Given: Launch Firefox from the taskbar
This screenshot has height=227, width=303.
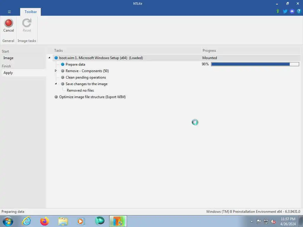Looking at the screenshot, I should tap(44, 221).
